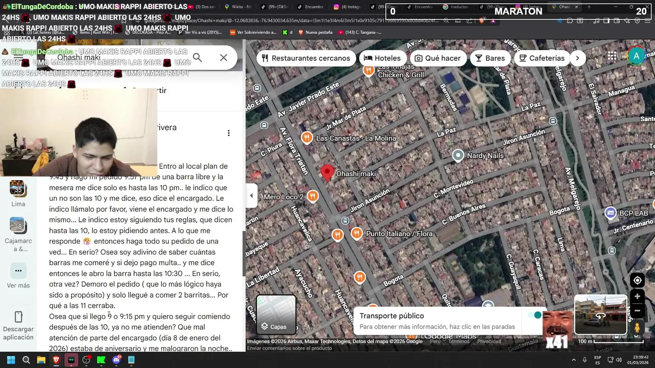
Task: Select the Cafeterías chip
Action: coord(541,58)
